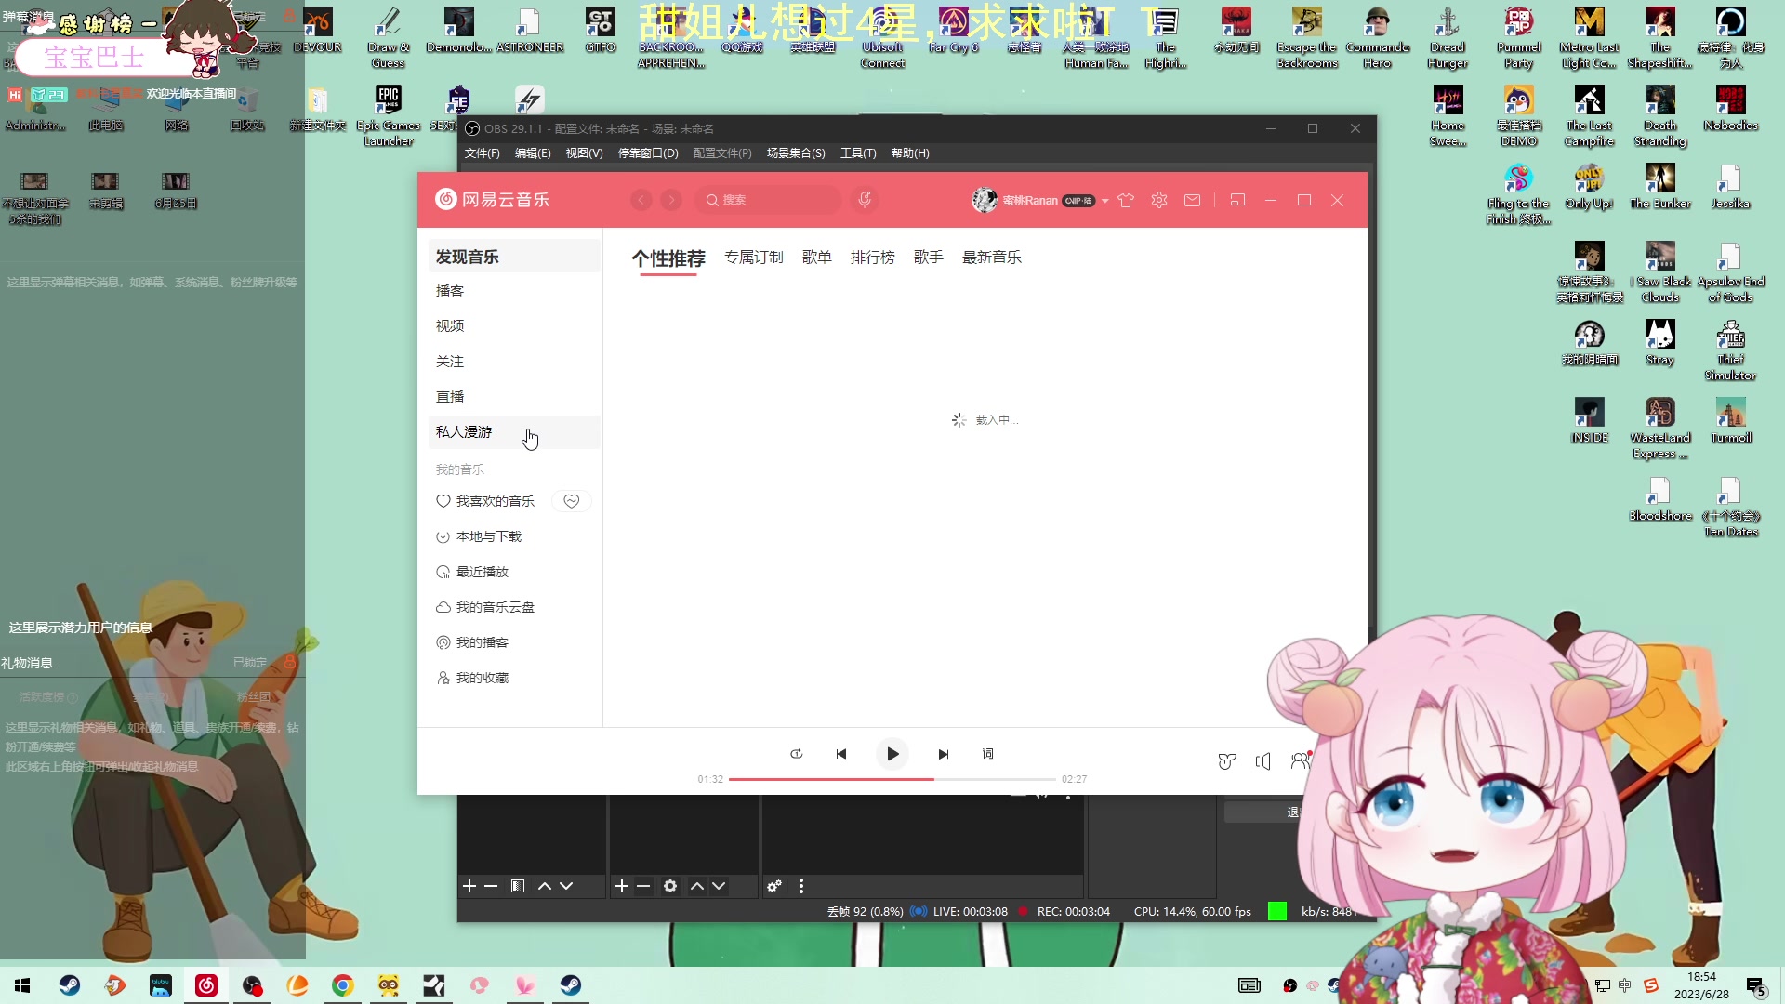Open OBS 场景集合(S) menu
Image resolution: width=1785 pixels, height=1004 pixels.
(796, 153)
